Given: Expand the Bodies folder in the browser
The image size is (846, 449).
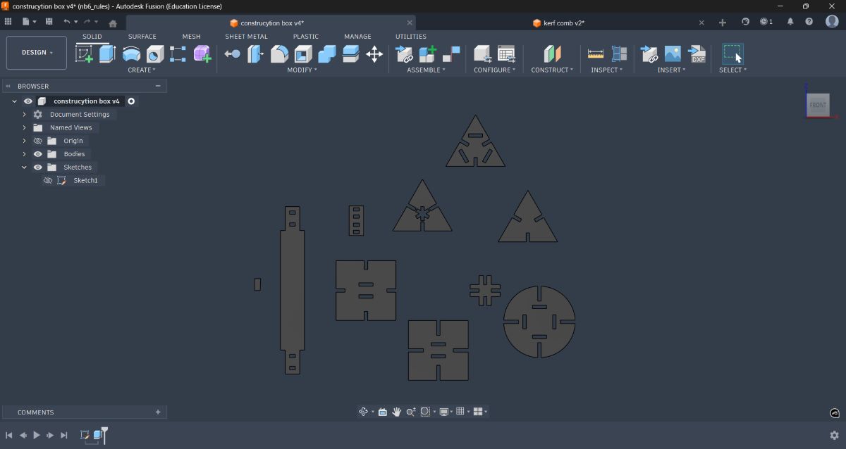Looking at the screenshot, I should click(x=23, y=153).
